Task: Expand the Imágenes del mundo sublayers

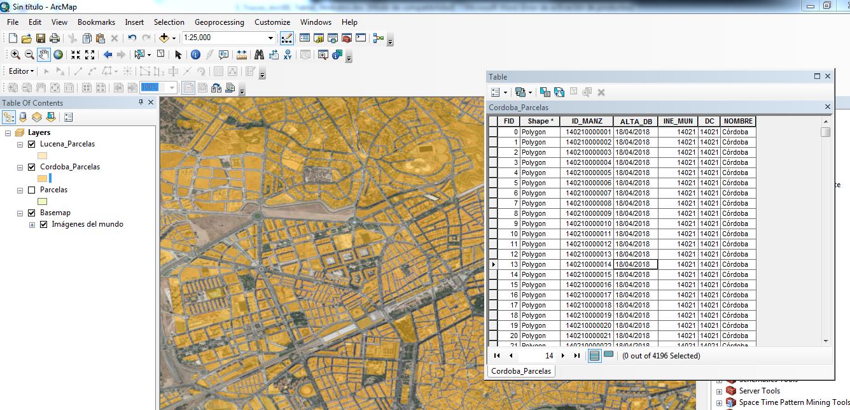Action: [32, 223]
